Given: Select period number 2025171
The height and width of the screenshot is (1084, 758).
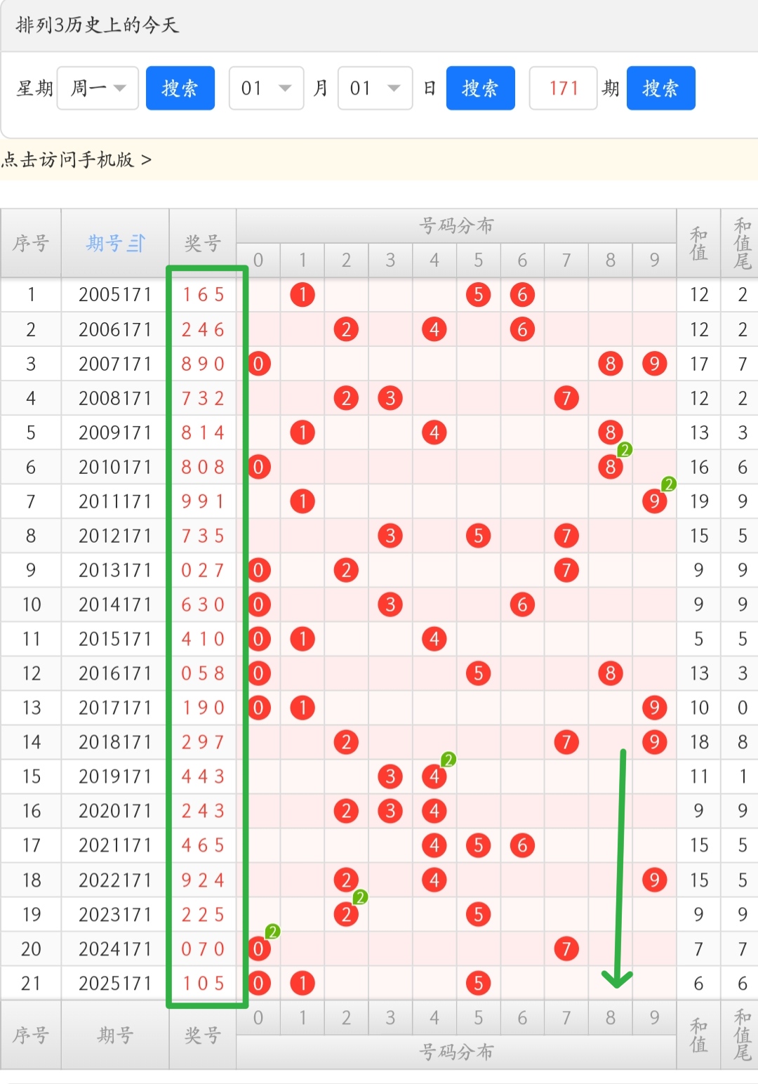Looking at the screenshot, I should [115, 984].
